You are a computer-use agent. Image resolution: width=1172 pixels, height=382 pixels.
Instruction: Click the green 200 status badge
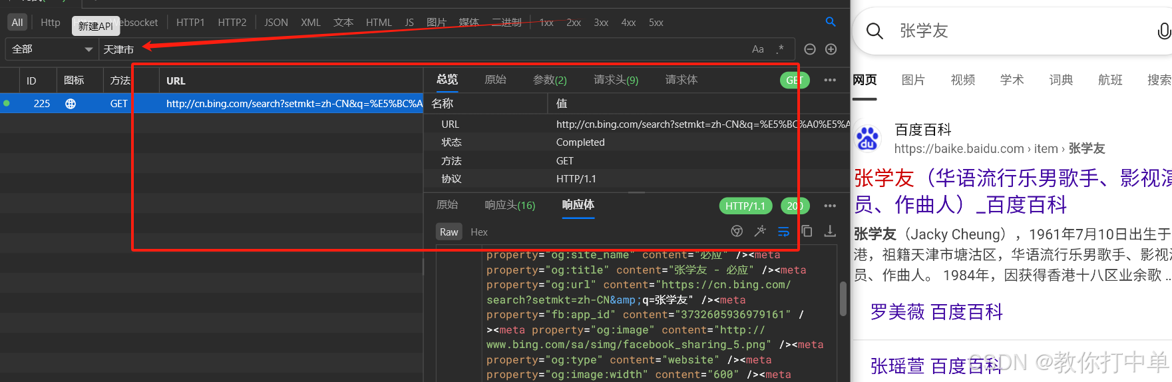click(795, 206)
